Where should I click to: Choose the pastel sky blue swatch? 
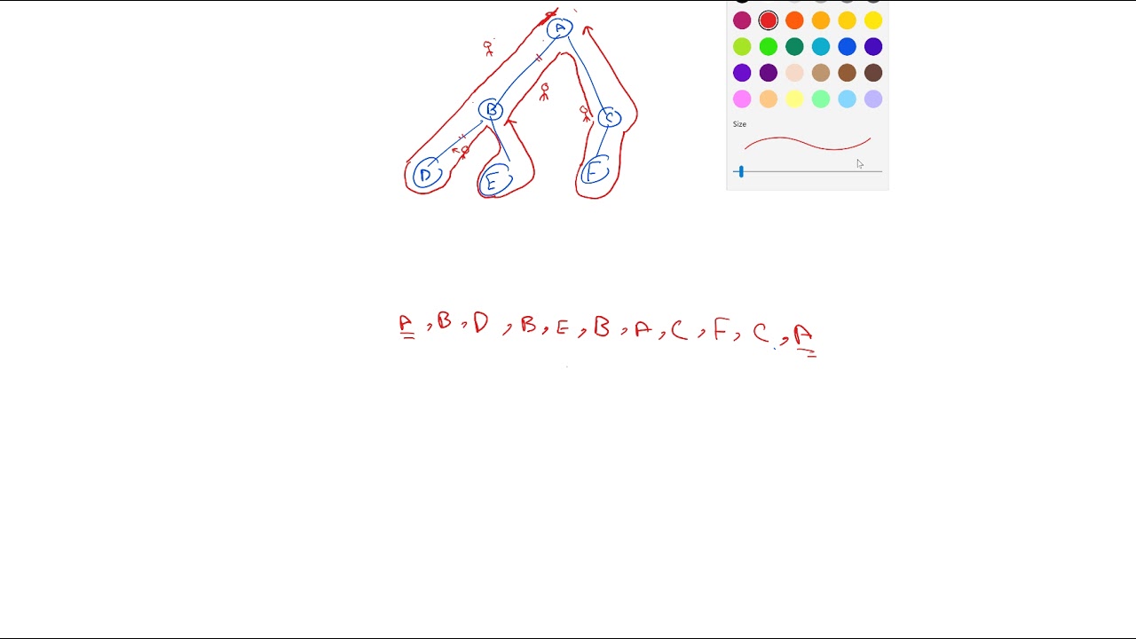click(848, 99)
